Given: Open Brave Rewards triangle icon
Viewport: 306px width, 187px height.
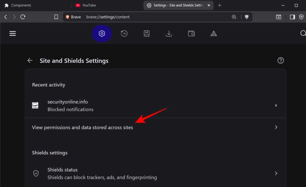Looking at the screenshot, I should pyautogui.click(x=214, y=33).
